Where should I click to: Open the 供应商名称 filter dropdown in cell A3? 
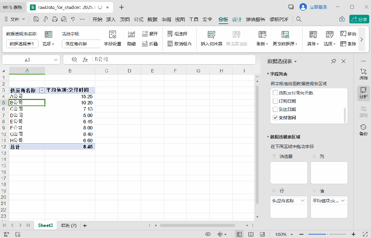[x=42, y=90]
